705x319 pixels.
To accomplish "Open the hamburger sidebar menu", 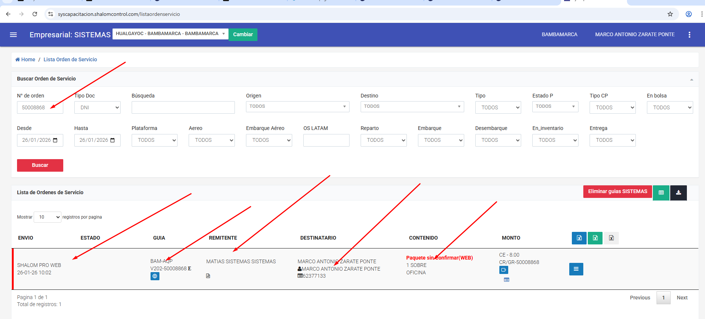I will pyautogui.click(x=13, y=35).
